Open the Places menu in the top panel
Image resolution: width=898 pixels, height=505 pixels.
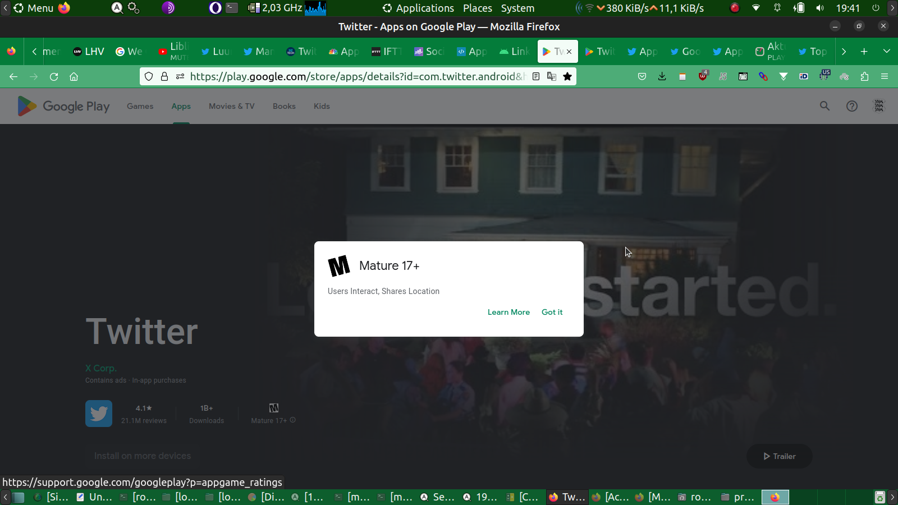(x=478, y=8)
